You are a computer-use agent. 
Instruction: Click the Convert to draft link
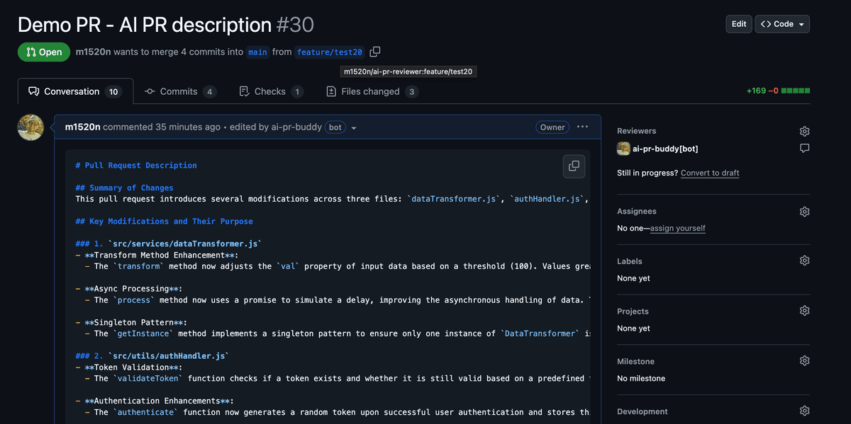(x=709, y=173)
